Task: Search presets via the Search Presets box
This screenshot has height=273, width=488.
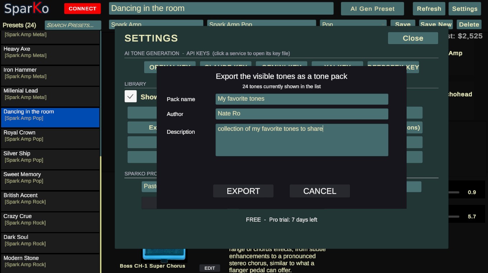Action: (73, 25)
